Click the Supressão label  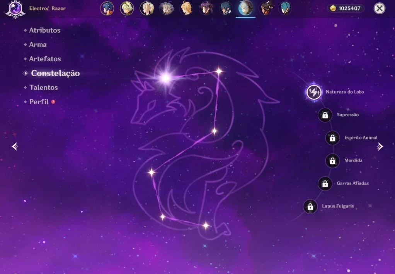point(347,115)
